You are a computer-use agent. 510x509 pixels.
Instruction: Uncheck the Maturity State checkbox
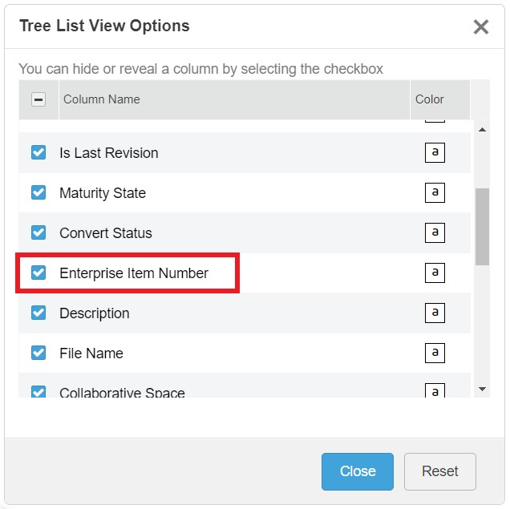[38, 192]
